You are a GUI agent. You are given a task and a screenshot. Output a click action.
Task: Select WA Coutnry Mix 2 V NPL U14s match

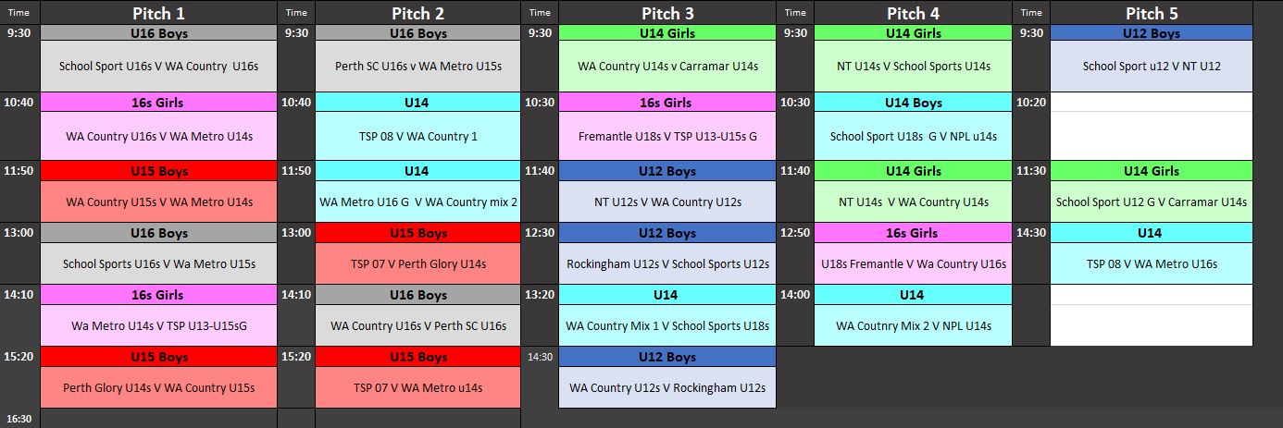(914, 326)
